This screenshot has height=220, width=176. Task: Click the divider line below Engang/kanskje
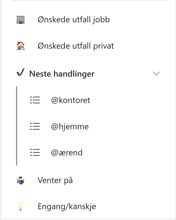[88, 218]
